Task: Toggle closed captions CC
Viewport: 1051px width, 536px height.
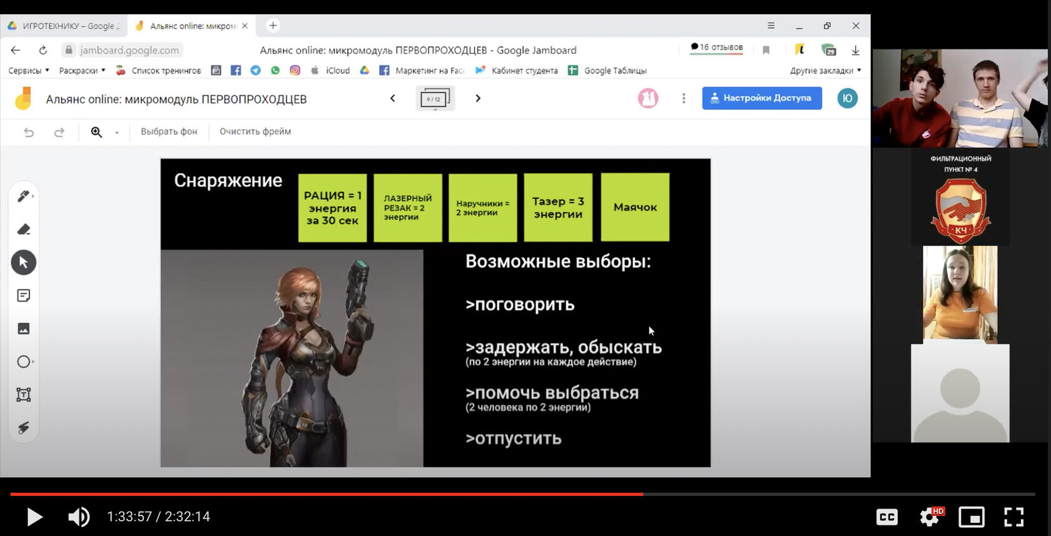Action: pyautogui.click(x=887, y=517)
